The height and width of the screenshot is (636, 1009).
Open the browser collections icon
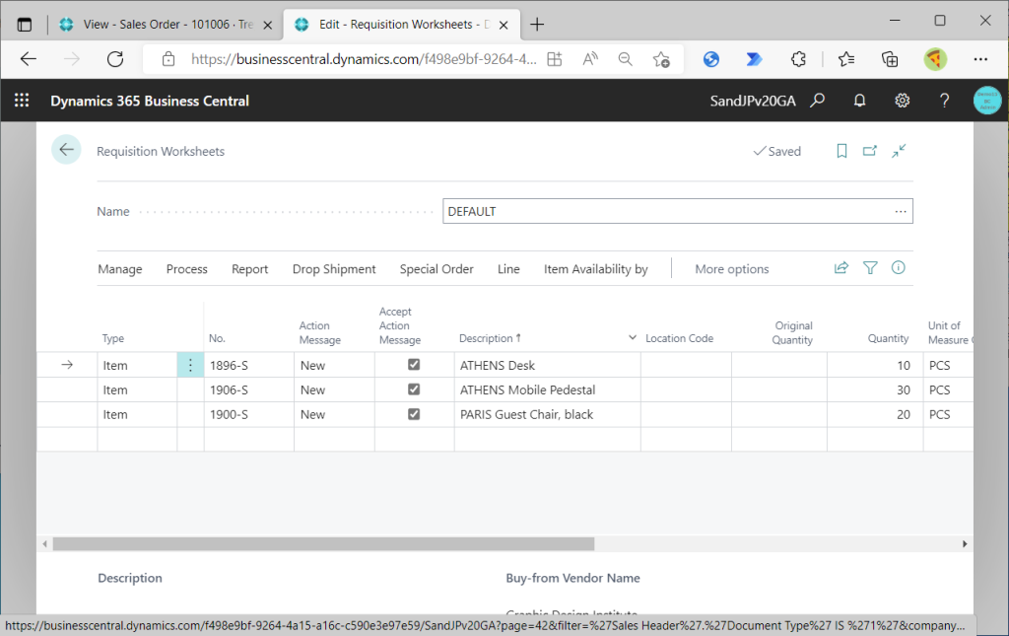890,59
